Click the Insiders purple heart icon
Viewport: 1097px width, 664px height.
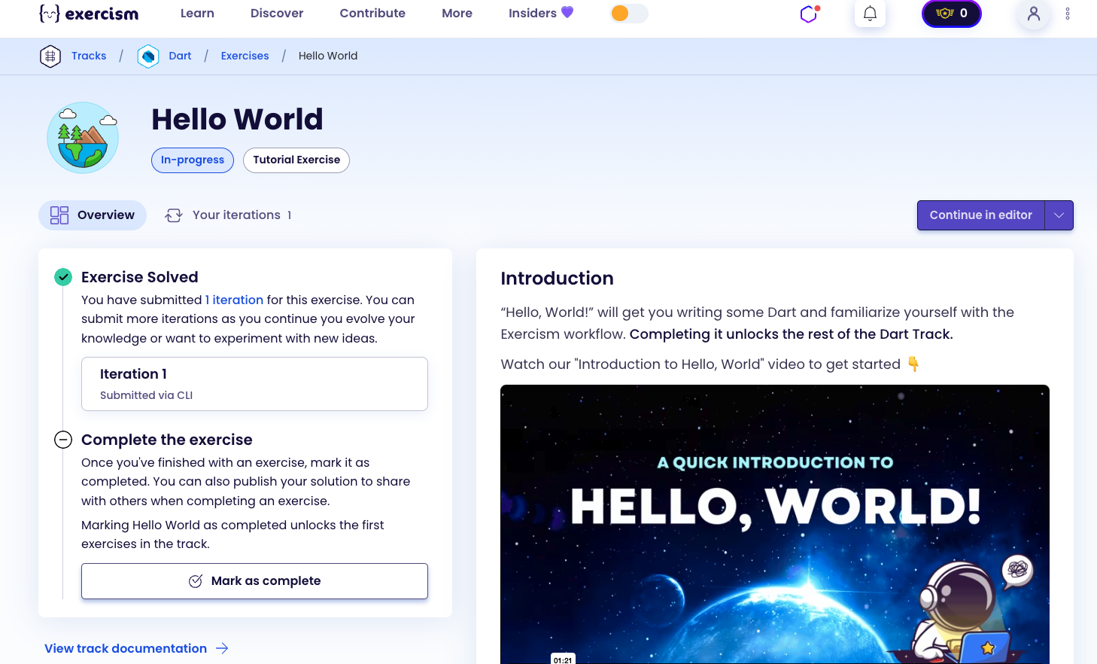pyautogui.click(x=567, y=12)
